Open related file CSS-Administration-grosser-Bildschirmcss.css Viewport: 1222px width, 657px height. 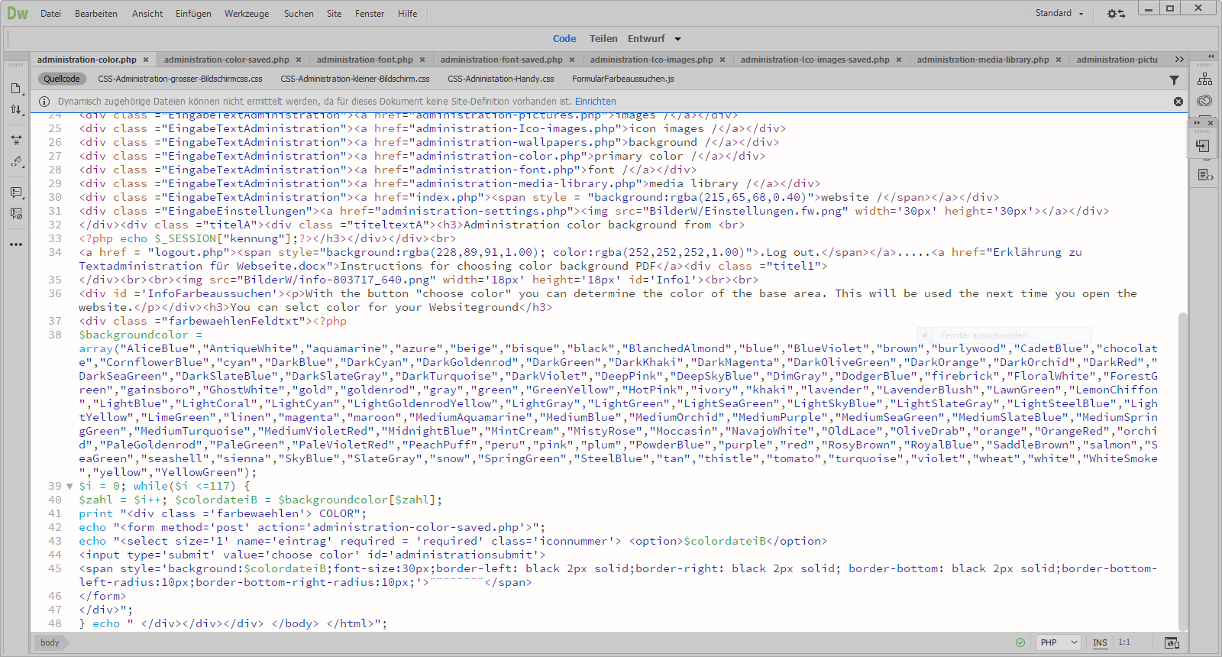pyautogui.click(x=180, y=79)
